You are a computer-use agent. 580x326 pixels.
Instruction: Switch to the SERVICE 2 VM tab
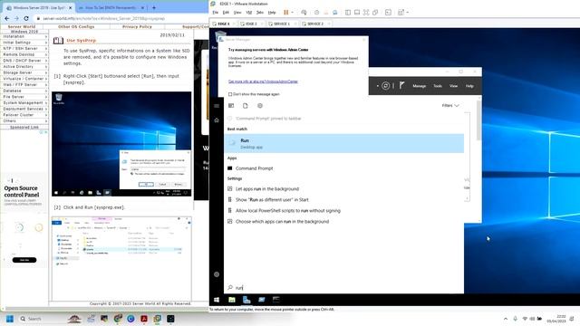pyautogui.click(x=315, y=24)
